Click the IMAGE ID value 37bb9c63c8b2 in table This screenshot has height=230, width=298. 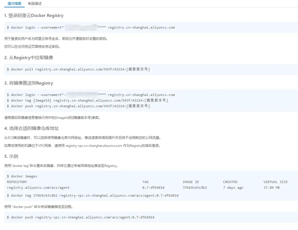[x=195, y=188]
